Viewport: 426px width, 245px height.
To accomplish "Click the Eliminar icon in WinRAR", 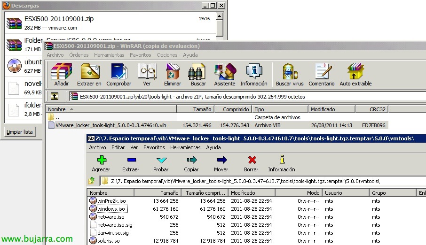I will click(173, 72).
